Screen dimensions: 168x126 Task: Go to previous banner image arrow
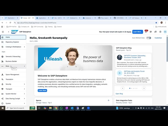[x=67, y=66]
